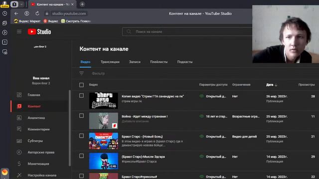Click Добавьте описание under Война video
Viewport: 319px width, 179px height.
135,121
